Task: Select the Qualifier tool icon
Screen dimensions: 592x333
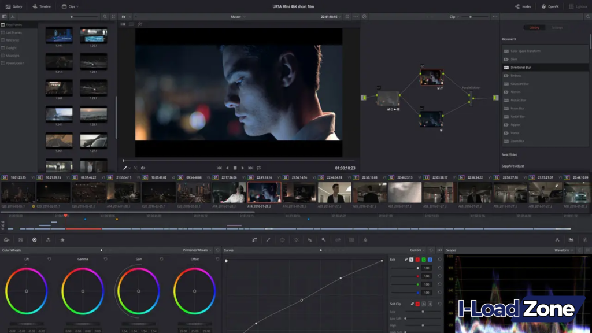Action: click(x=267, y=239)
